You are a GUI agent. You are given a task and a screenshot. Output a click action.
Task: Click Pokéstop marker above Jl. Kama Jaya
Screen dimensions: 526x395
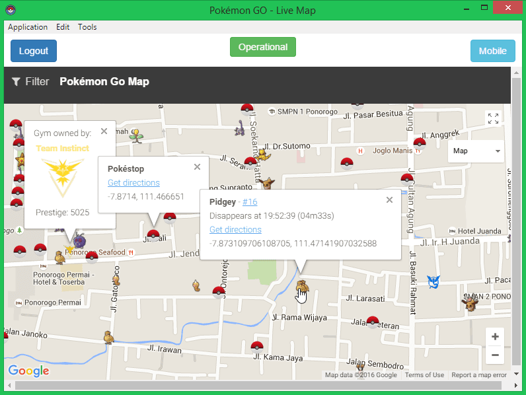257,347
